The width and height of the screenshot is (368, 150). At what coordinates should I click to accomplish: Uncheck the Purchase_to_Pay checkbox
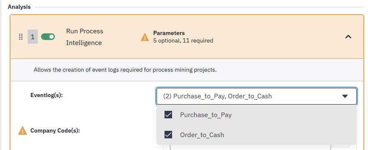click(168, 115)
